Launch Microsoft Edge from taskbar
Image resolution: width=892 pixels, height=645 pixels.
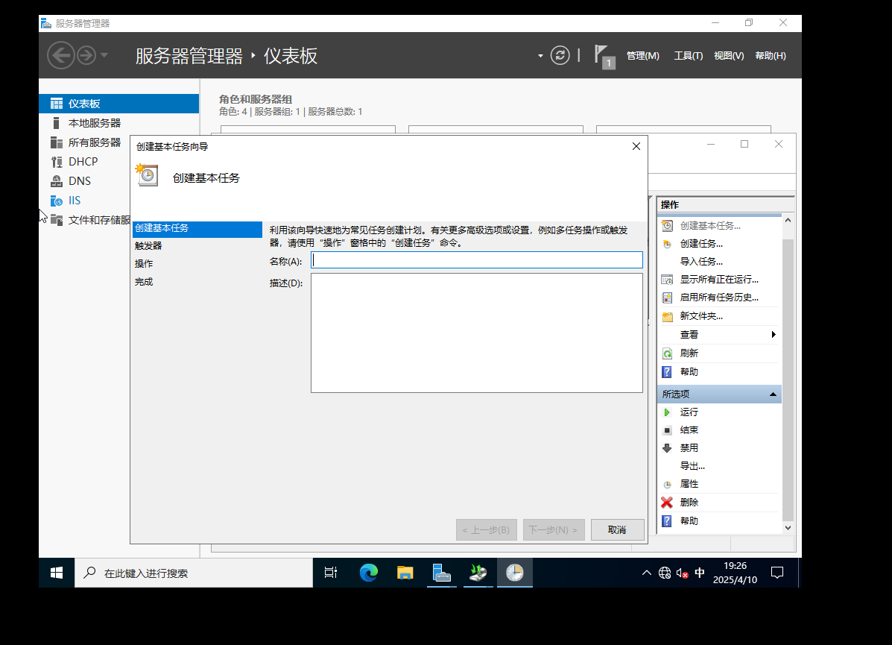click(369, 573)
